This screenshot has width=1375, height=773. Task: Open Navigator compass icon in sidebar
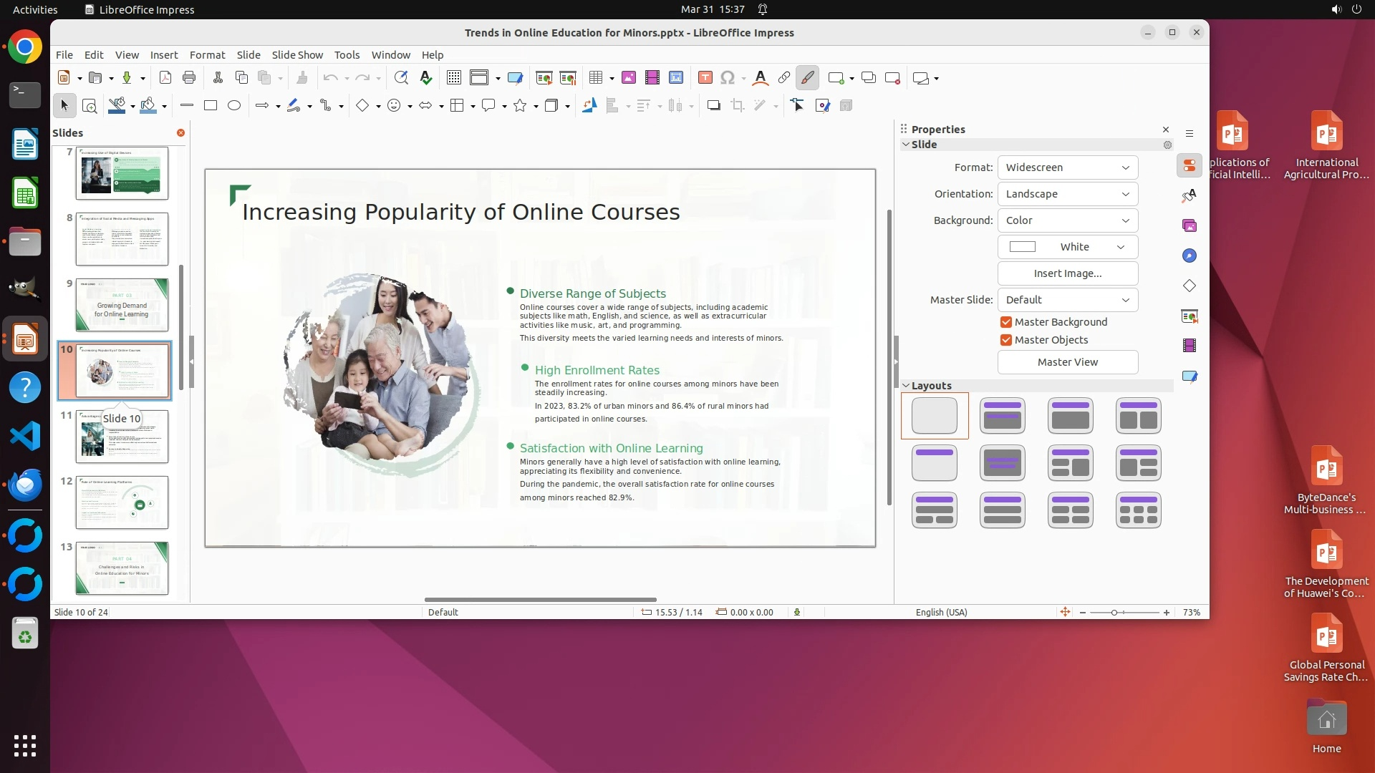pos(1190,256)
